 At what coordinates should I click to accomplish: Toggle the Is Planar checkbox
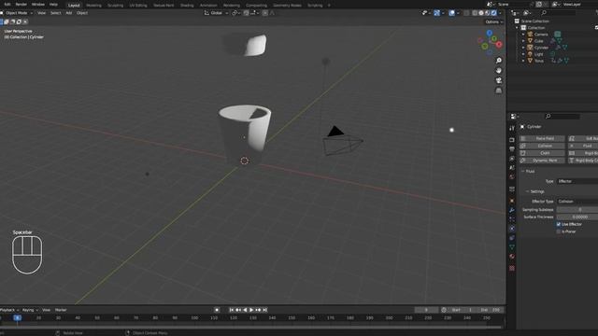tap(559, 231)
